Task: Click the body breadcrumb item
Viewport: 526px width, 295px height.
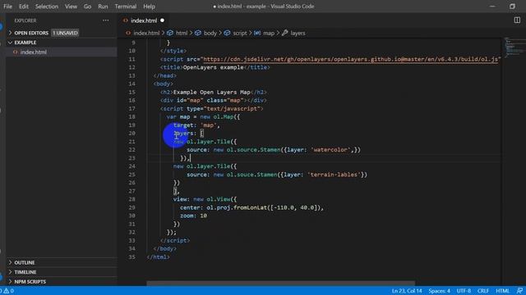Action: tap(210, 33)
